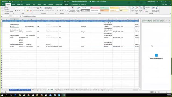
Task: Click the Share button
Action: (165, 5)
